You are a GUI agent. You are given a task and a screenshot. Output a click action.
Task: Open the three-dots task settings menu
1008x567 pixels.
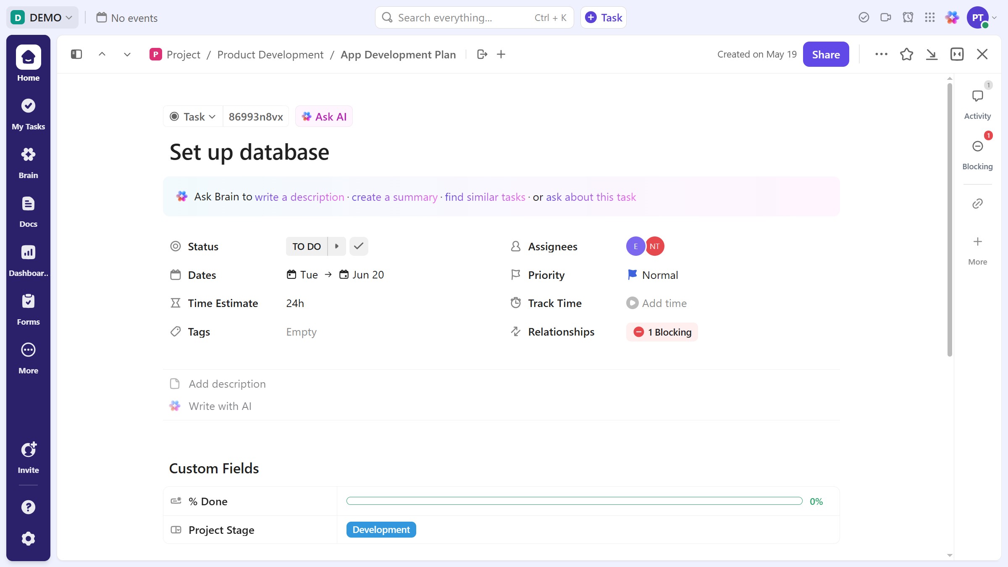tap(881, 55)
